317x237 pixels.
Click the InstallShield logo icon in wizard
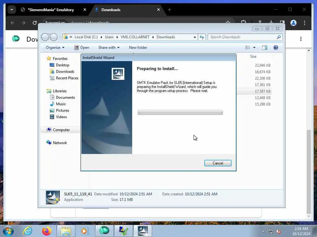(x=118, y=74)
